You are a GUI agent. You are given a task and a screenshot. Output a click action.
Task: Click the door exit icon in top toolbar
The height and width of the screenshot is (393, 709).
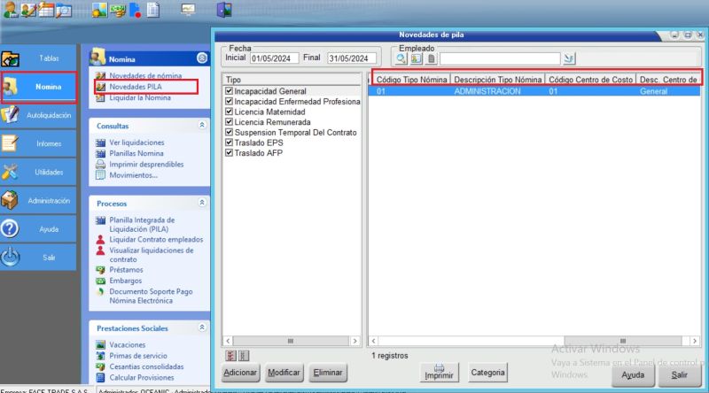pyautogui.click(x=223, y=11)
